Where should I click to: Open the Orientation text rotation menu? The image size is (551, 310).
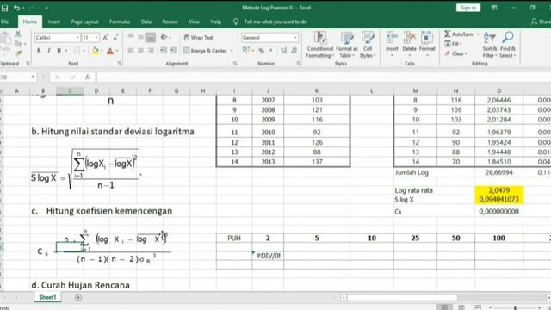tap(164, 37)
